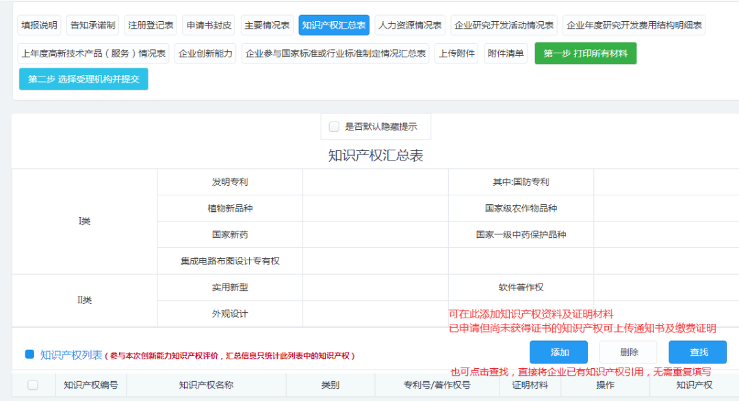
Task: Click the 类别 column header
Action: [330, 385]
